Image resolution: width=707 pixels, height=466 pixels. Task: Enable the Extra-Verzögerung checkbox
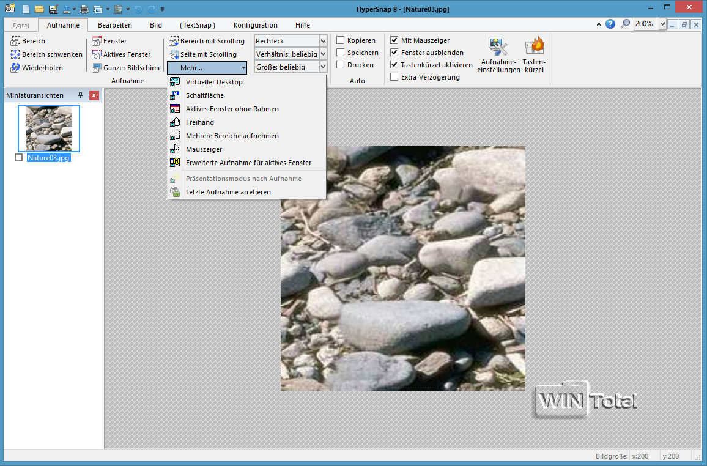coord(394,77)
